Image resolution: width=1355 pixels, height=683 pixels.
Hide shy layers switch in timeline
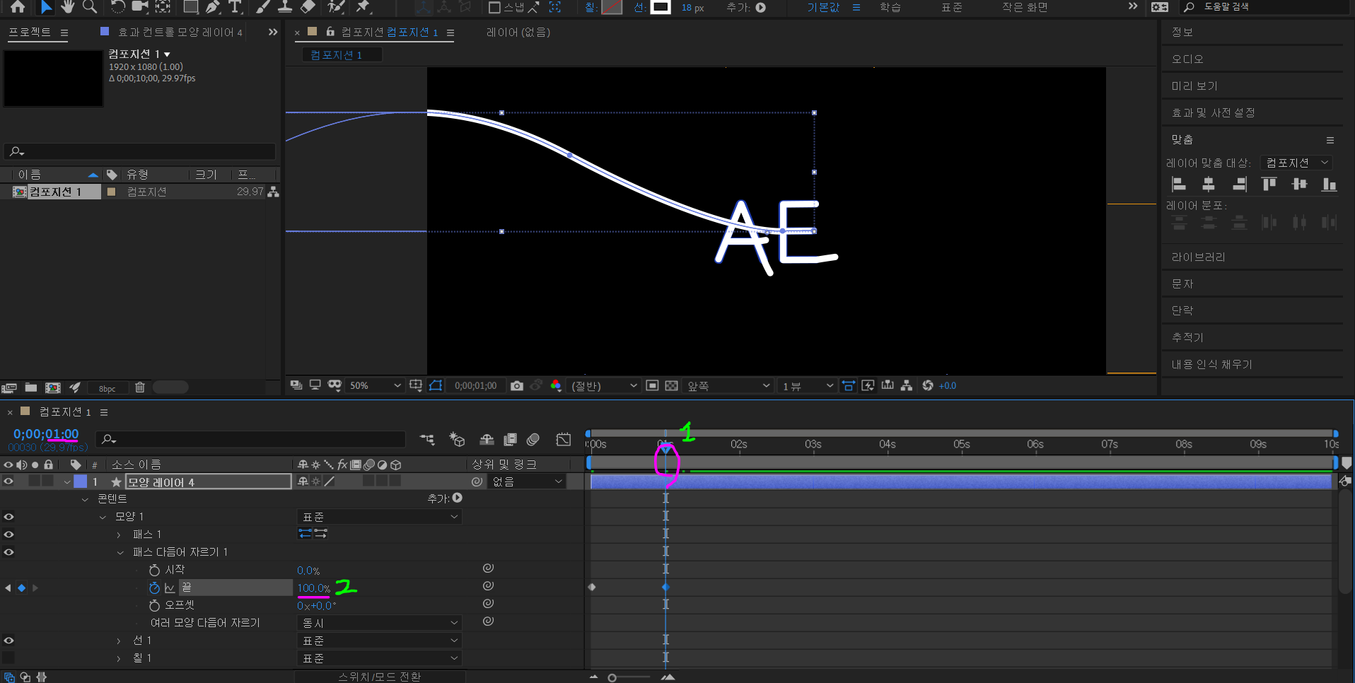pos(487,440)
